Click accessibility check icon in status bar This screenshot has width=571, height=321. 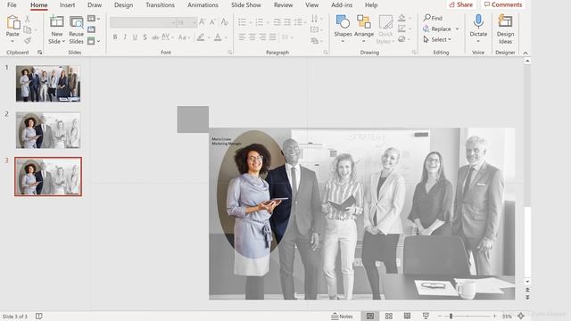(39, 316)
